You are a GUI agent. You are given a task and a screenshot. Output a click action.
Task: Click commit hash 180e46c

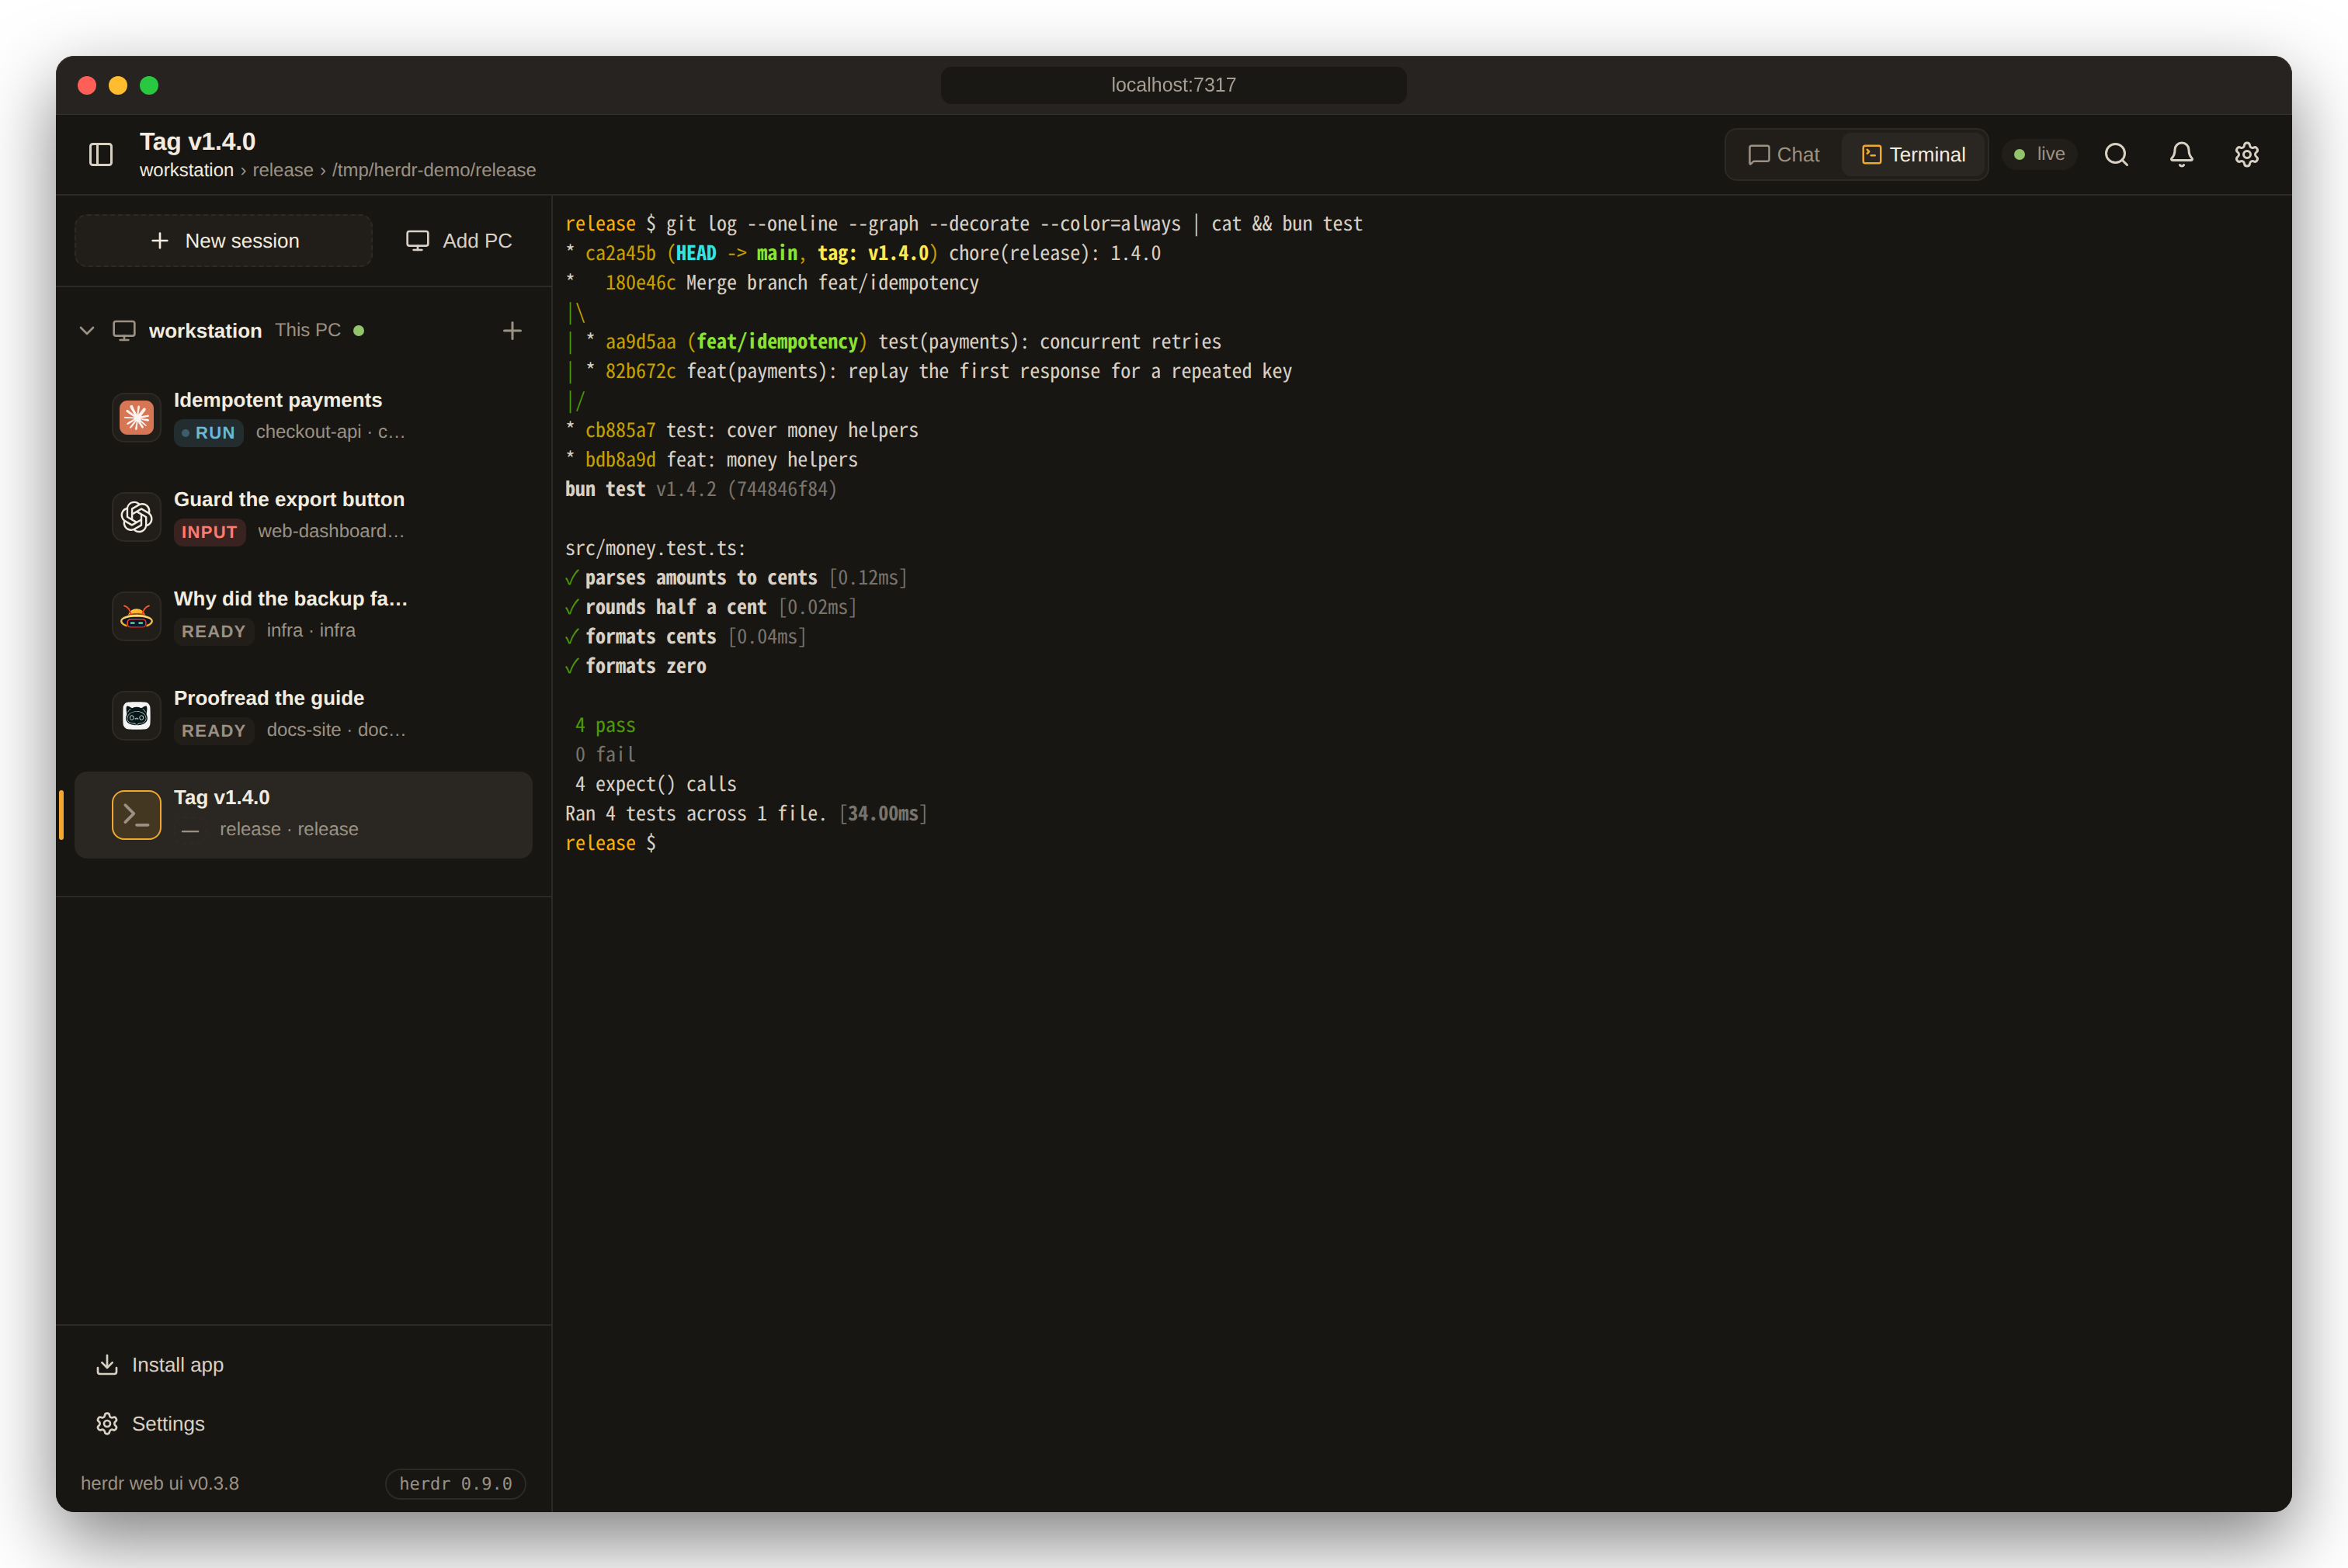point(640,283)
